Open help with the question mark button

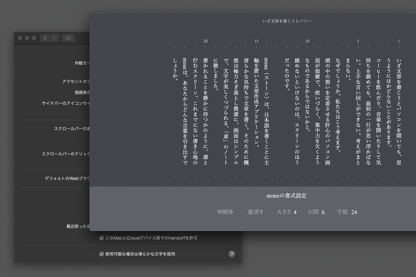click(232, 254)
